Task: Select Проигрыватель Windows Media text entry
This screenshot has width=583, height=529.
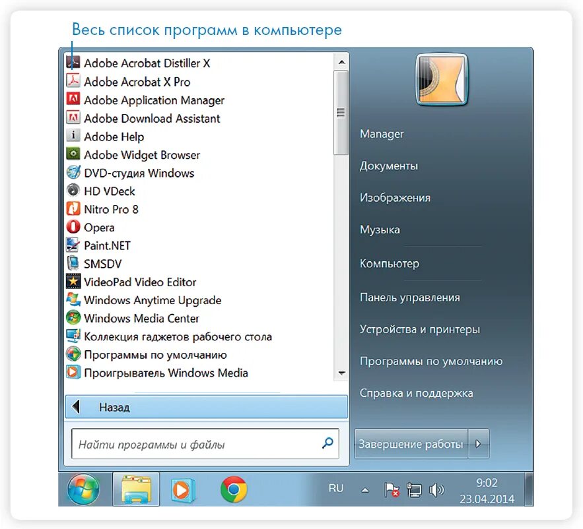Action: [166, 373]
